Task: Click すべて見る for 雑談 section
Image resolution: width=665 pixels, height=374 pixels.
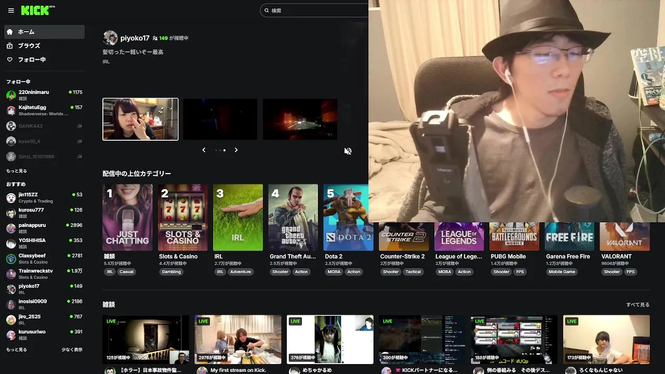Action: coord(638,305)
